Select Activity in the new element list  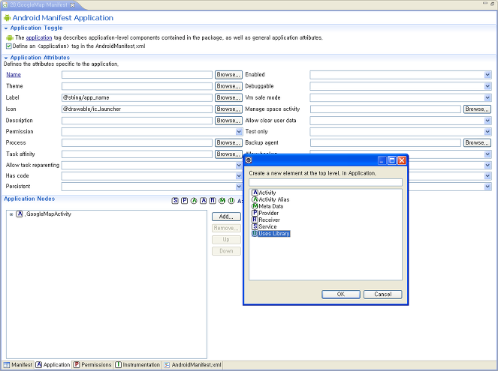pyautogui.click(x=264, y=193)
